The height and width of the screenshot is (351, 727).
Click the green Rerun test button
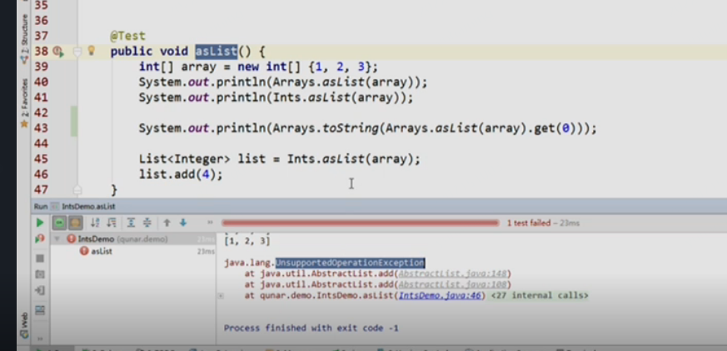coord(39,223)
